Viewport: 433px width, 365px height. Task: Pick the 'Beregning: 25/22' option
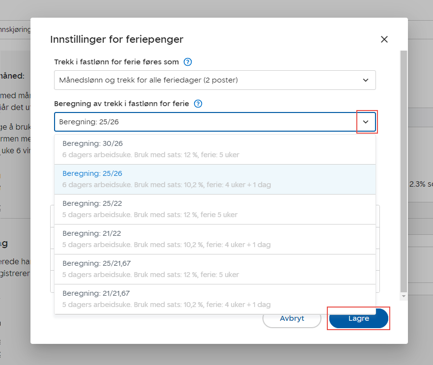pos(214,209)
